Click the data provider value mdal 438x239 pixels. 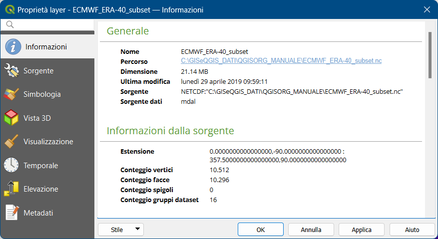[x=188, y=102]
